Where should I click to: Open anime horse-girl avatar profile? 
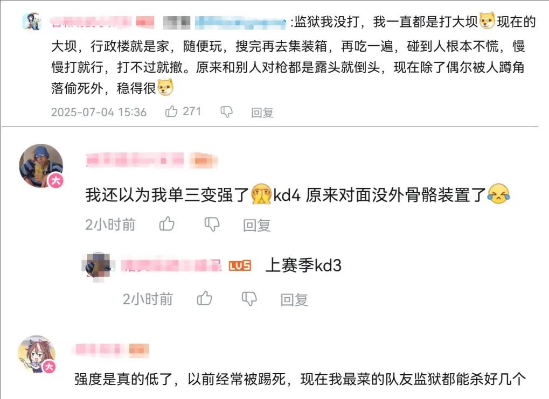pyautogui.click(x=37, y=354)
